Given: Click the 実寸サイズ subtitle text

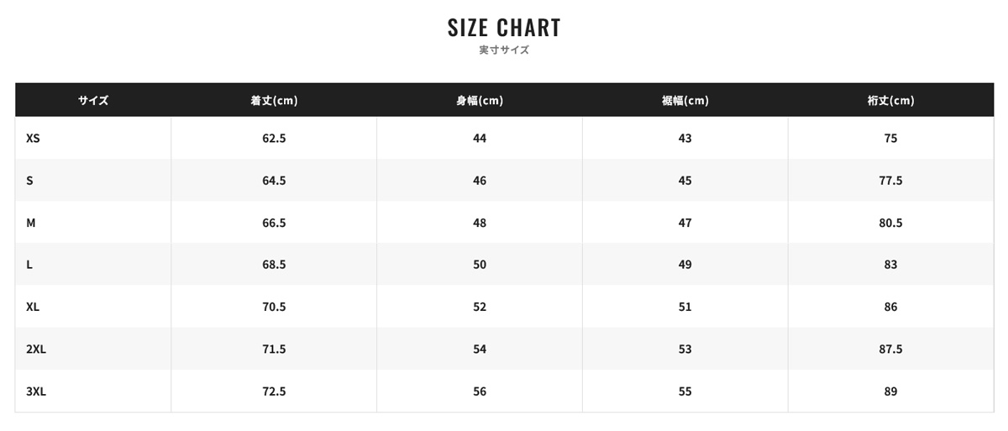Looking at the screenshot, I should (x=504, y=50).
